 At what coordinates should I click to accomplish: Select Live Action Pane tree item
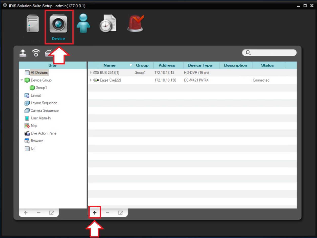tap(44, 133)
